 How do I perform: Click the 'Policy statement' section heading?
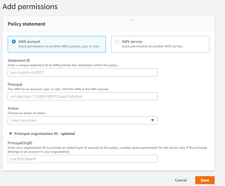26,24
